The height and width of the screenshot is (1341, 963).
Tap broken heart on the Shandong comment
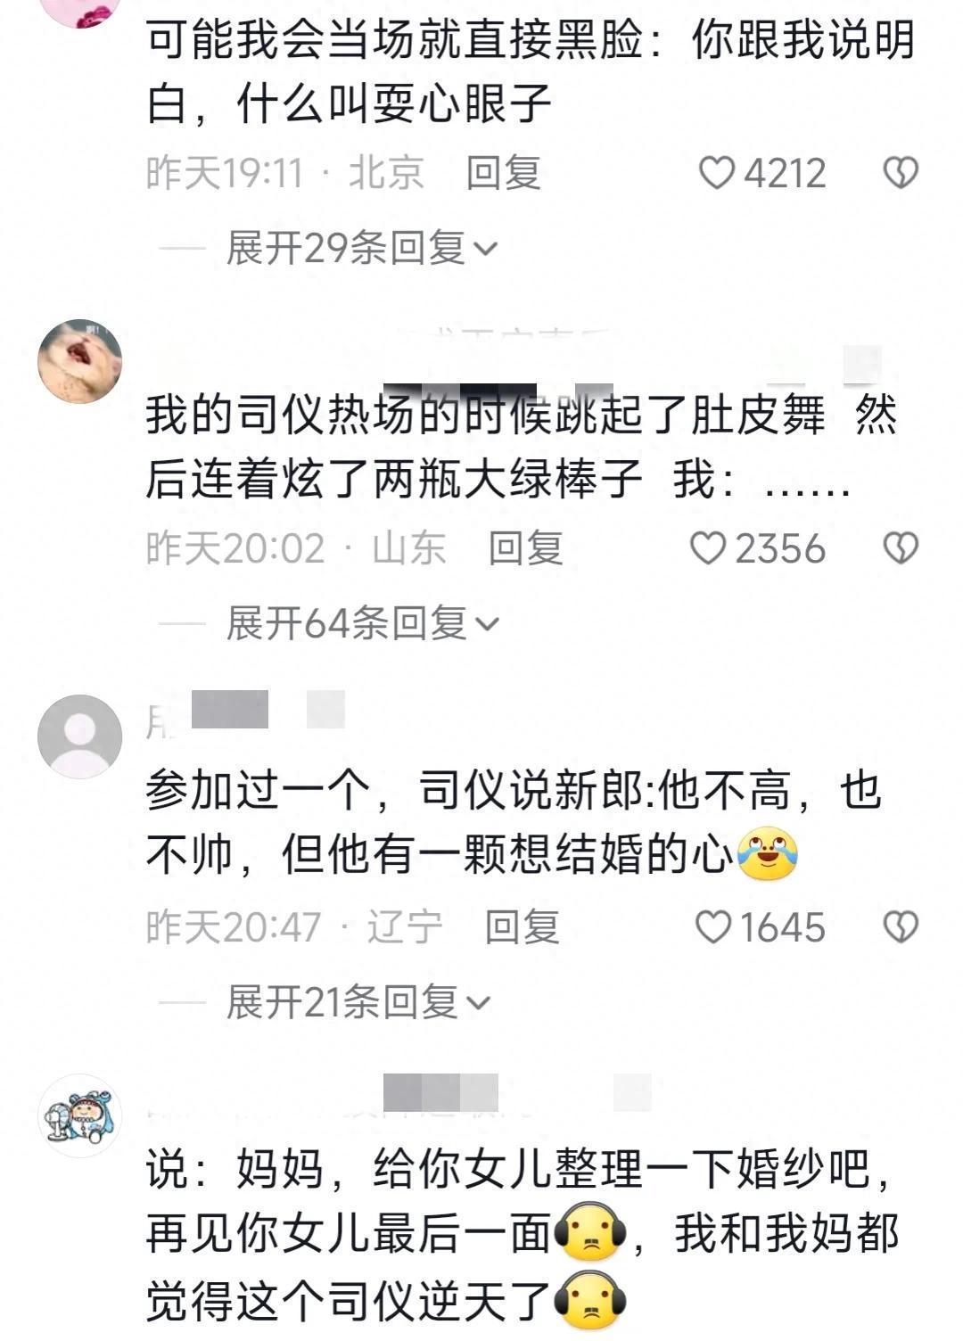point(901,548)
